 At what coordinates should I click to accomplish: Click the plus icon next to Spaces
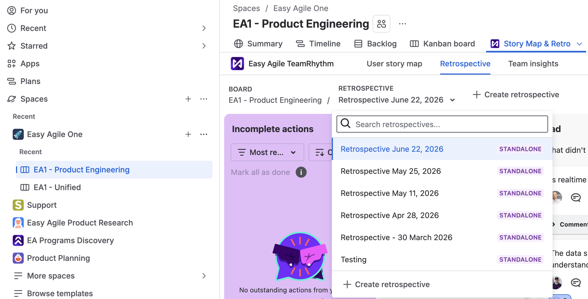click(188, 99)
